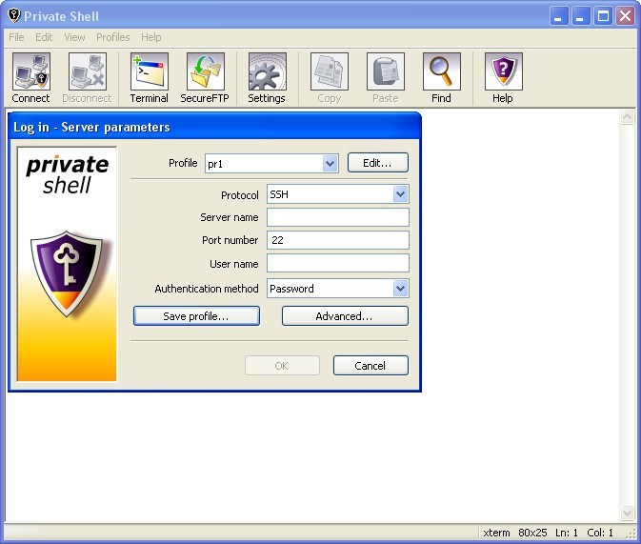This screenshot has width=641, height=544.
Task: Open the Help menu
Action: tap(150, 37)
